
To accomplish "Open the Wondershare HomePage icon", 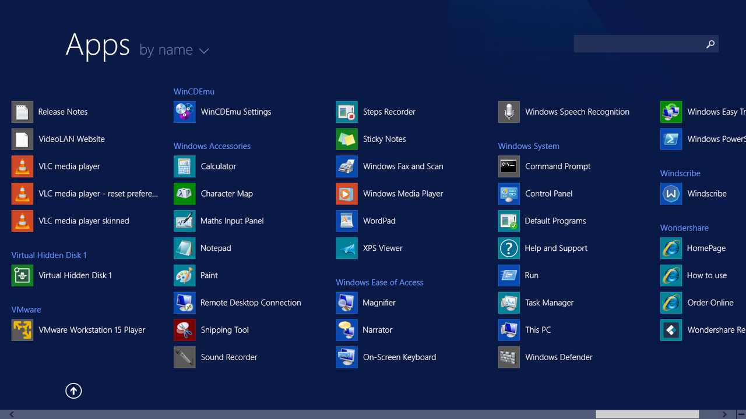I will pos(671,248).
